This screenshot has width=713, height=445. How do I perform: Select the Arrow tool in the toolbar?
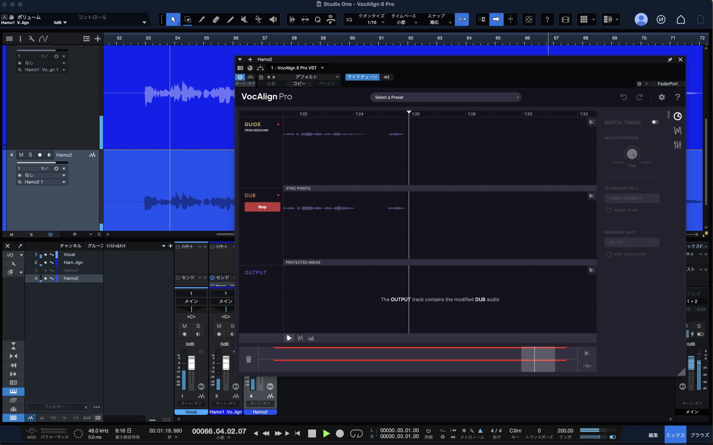pyautogui.click(x=173, y=19)
